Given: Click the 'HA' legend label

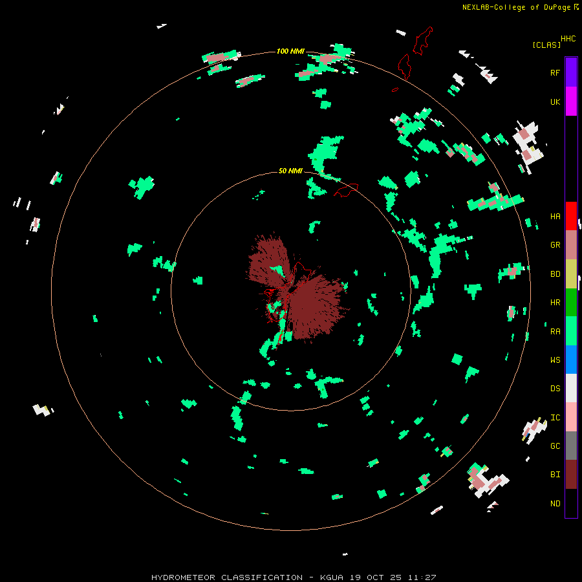Looking at the screenshot, I should tap(555, 216).
